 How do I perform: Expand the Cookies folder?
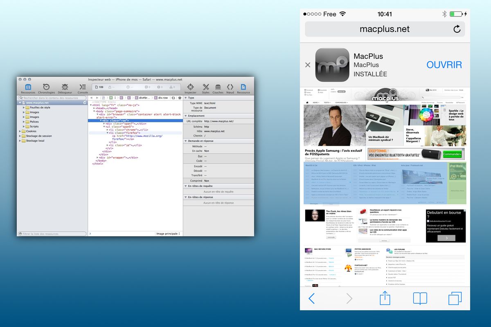point(20,131)
